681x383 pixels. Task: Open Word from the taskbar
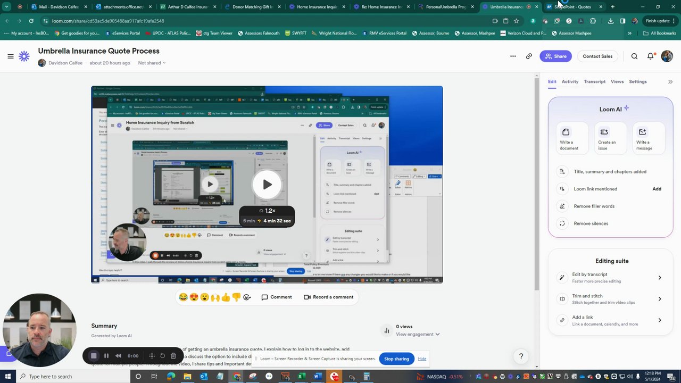point(317,377)
